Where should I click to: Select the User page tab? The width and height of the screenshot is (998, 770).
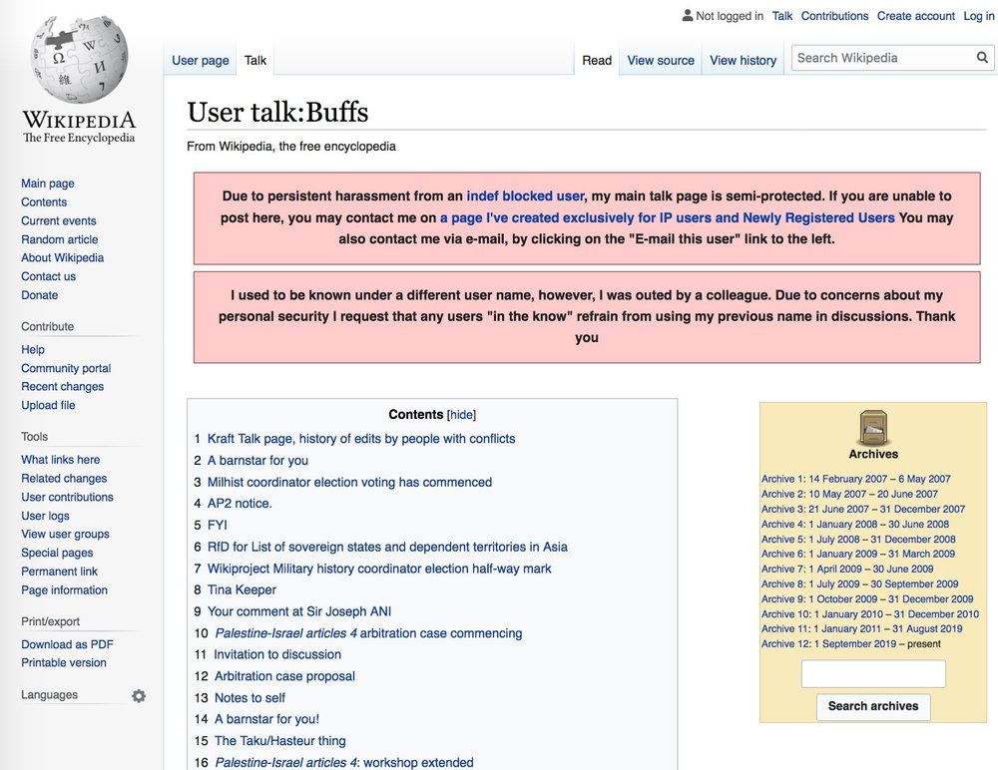click(x=200, y=60)
